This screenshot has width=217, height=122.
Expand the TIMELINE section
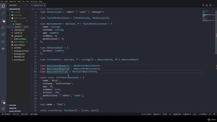(13, 108)
